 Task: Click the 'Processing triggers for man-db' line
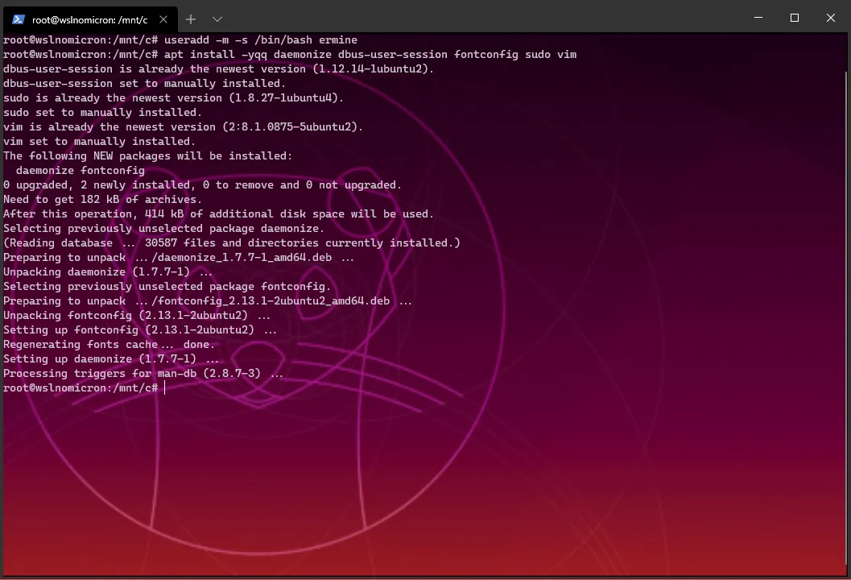(143, 373)
